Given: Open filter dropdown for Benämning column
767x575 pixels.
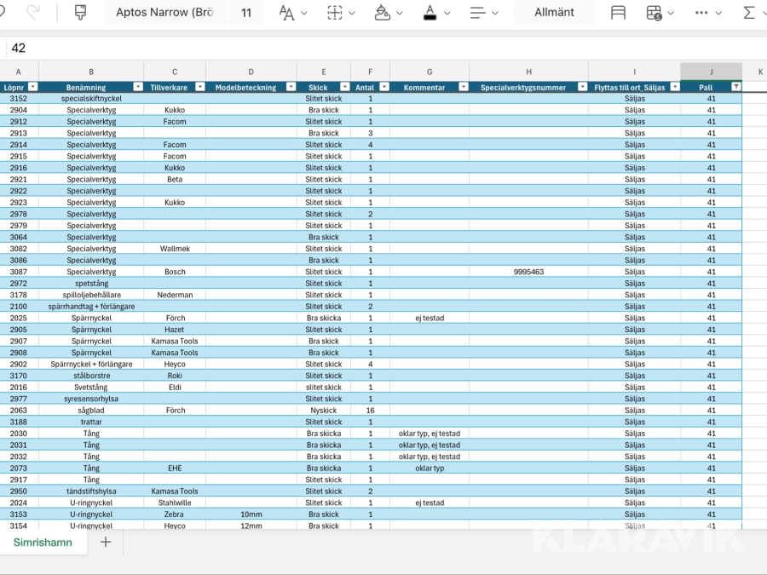Looking at the screenshot, I should 138,87.
